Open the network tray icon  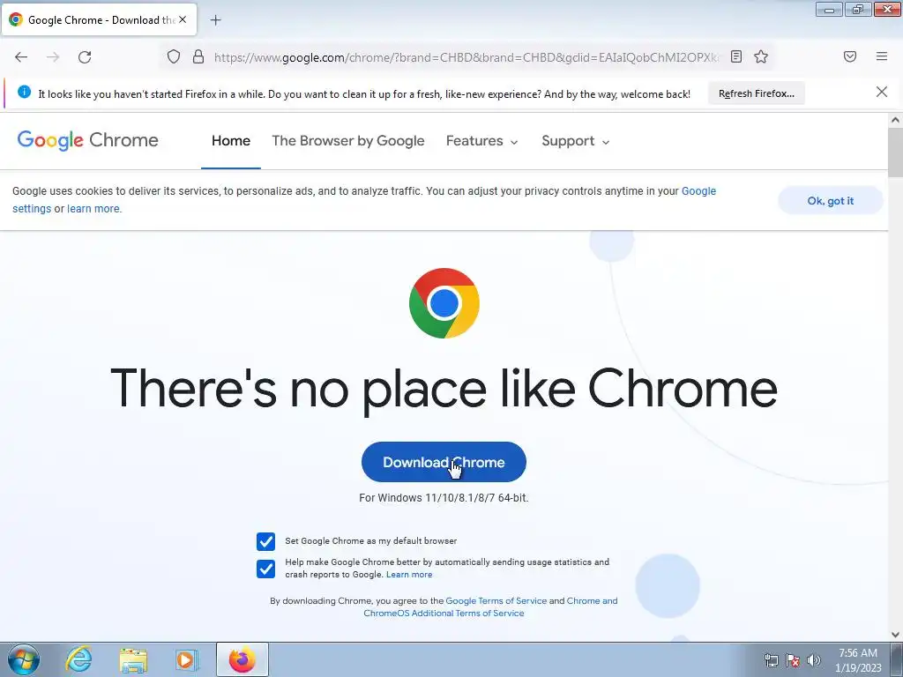[x=771, y=660]
